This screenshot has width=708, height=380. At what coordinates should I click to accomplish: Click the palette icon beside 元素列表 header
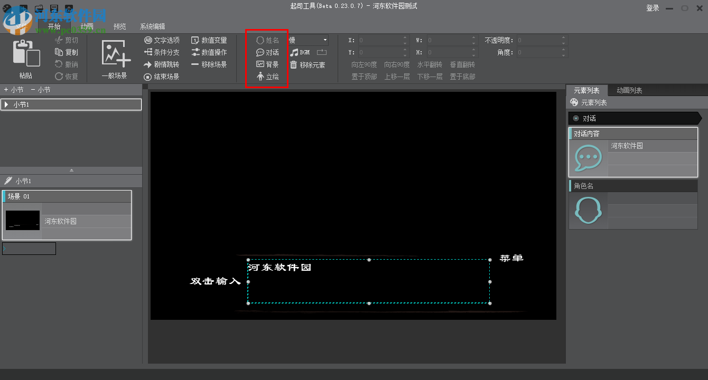click(574, 102)
